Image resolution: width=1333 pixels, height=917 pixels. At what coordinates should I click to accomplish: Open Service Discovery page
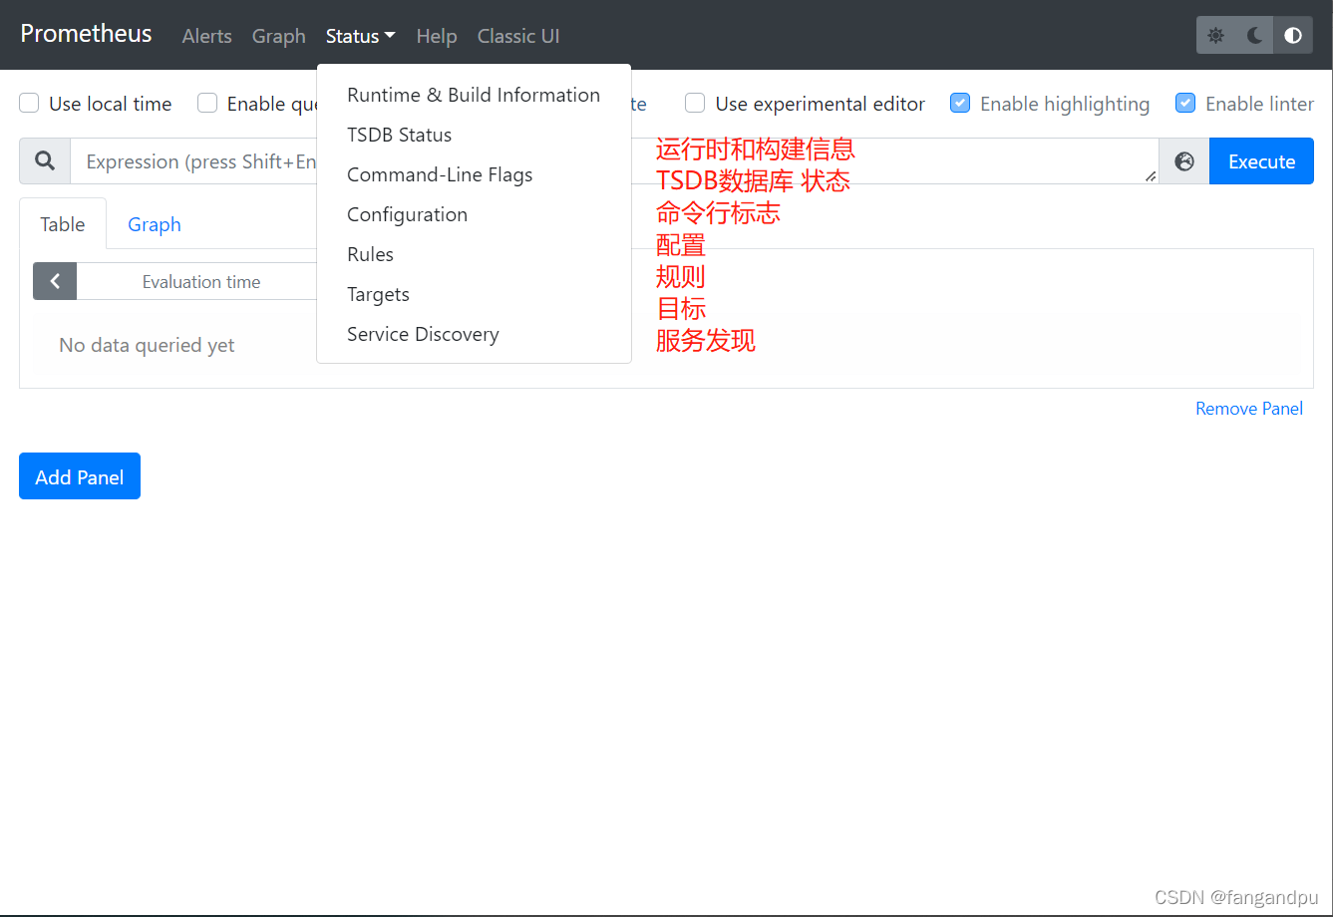tap(474, 334)
